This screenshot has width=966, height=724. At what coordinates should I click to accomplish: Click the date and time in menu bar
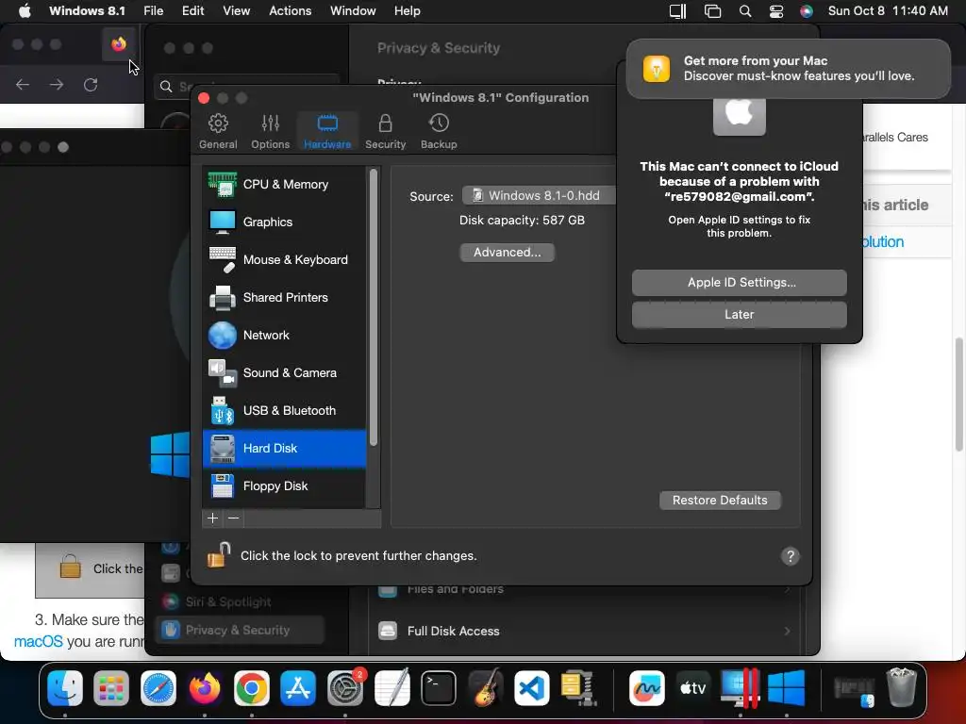pyautogui.click(x=888, y=10)
